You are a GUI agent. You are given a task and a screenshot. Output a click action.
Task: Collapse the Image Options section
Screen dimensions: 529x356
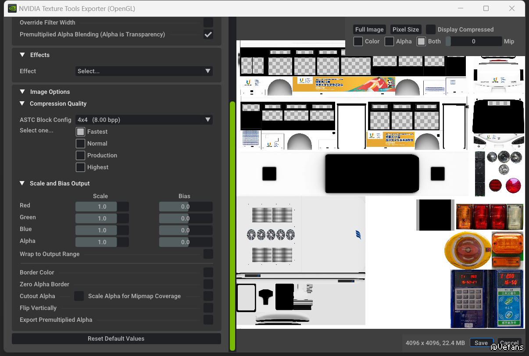coord(22,92)
